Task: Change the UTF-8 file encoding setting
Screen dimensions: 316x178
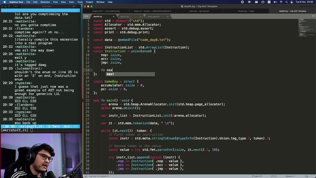Action: (274, 176)
